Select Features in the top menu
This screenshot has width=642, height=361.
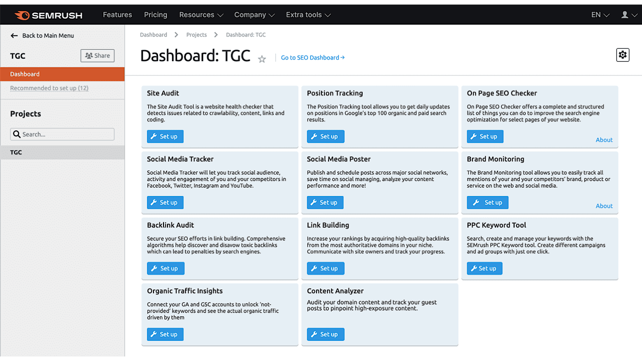[x=117, y=15]
